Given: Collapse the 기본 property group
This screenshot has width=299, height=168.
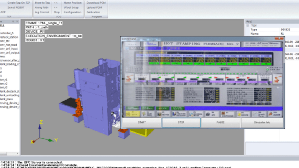Looking at the screenshot, I should (x=248, y=26).
